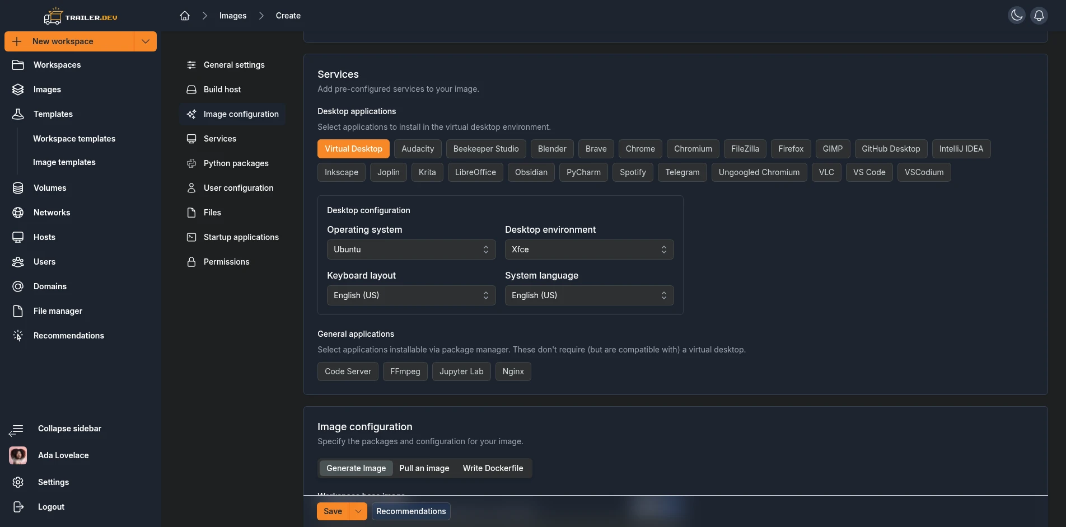Toggle the Jupyter Lab chip
This screenshot has height=527, width=1066.
point(461,371)
